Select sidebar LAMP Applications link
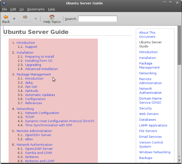Screen dimensions: 182x164 (x=153, y=125)
